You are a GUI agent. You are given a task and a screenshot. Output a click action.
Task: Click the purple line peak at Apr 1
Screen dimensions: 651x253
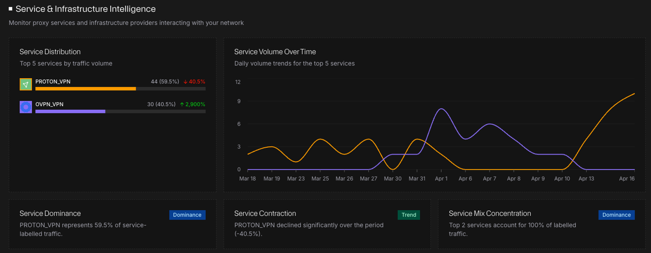point(441,109)
